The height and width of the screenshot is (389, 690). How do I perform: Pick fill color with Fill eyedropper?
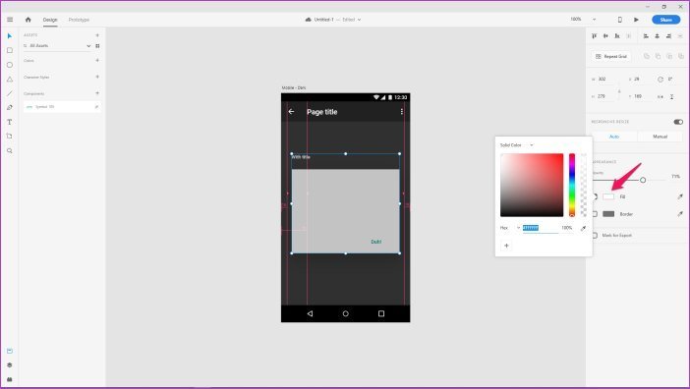click(x=680, y=196)
